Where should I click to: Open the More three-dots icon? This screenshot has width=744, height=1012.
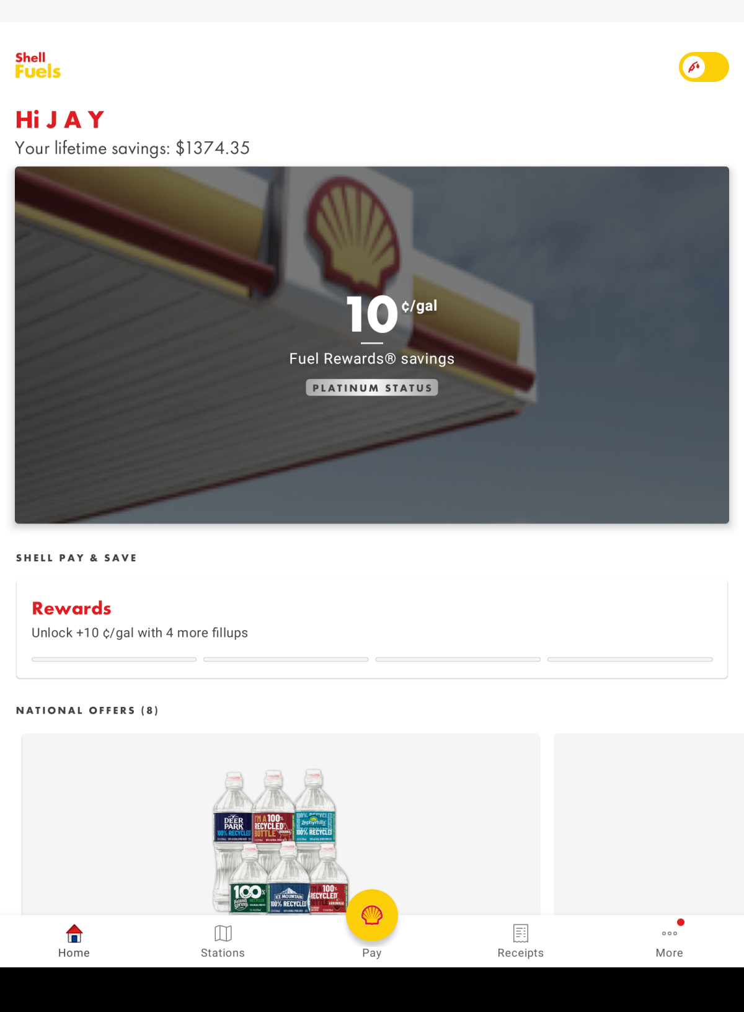pos(670,933)
